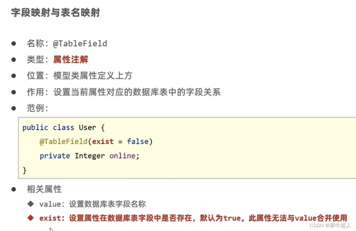Click the closing brace of the User class

(25, 170)
